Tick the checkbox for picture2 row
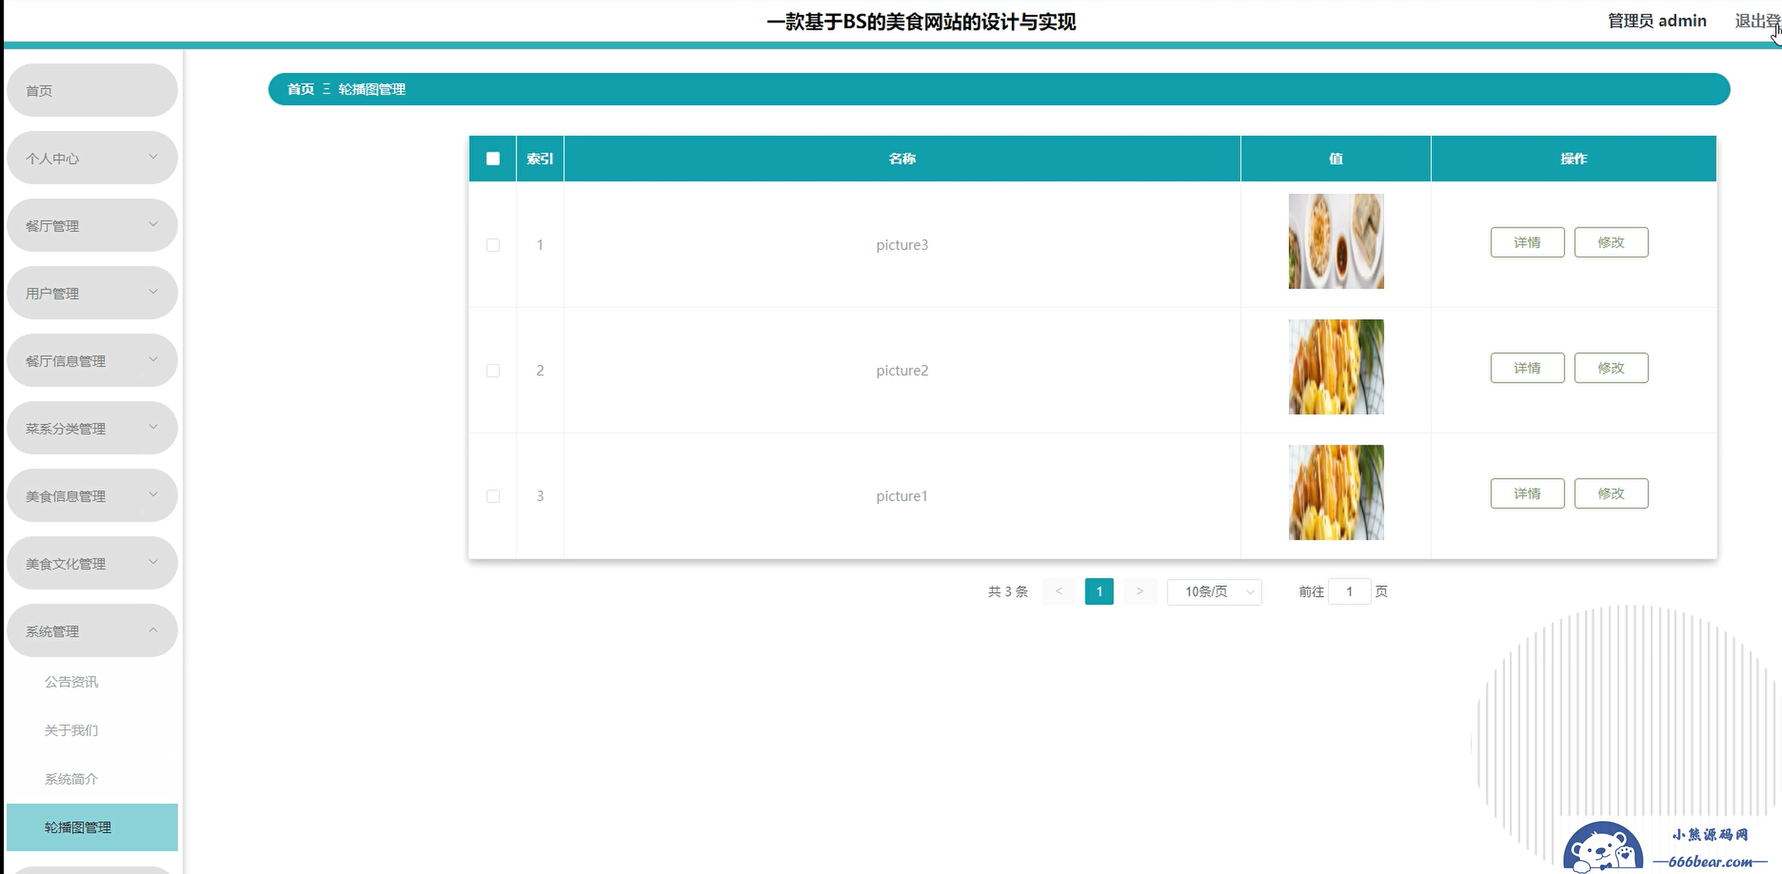 tap(492, 371)
